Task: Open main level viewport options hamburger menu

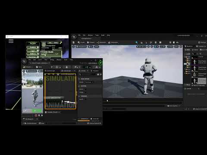Action: [x=74, y=46]
